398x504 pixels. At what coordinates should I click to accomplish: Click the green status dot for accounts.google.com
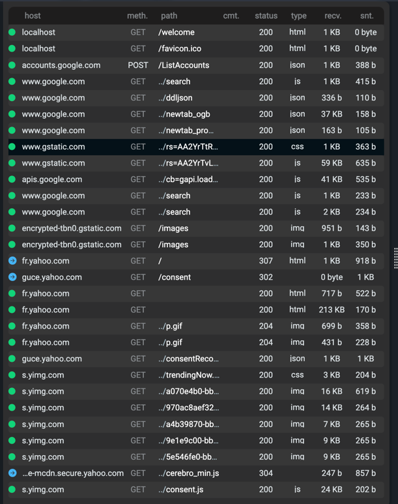click(x=12, y=65)
